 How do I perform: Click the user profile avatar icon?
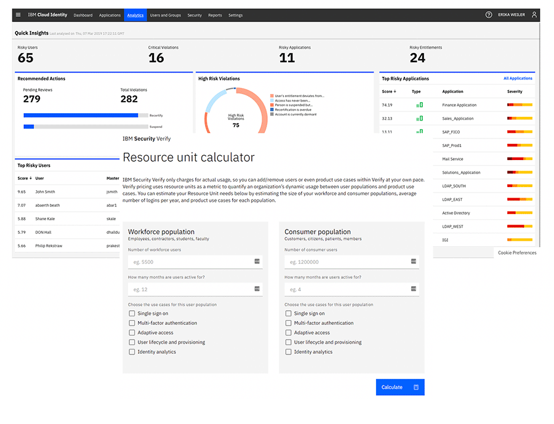(x=534, y=15)
